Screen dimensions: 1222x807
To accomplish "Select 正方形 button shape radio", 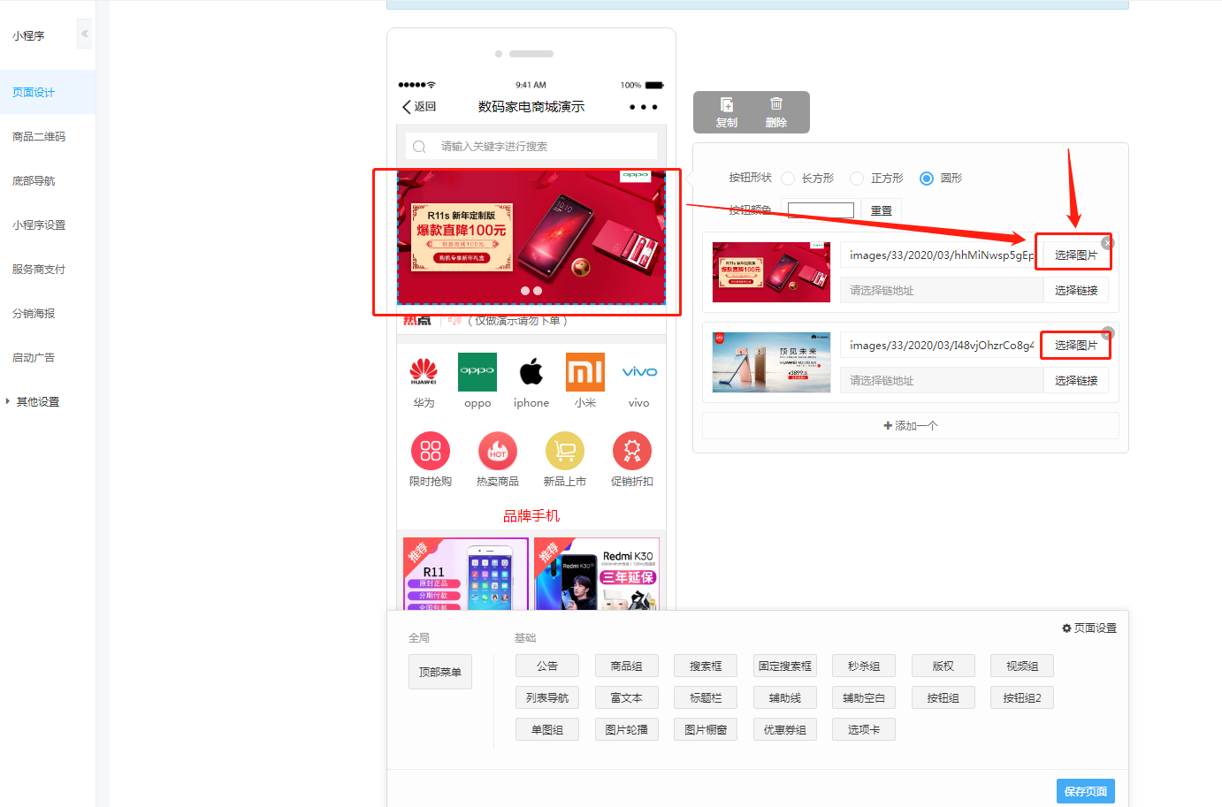I will point(857,179).
